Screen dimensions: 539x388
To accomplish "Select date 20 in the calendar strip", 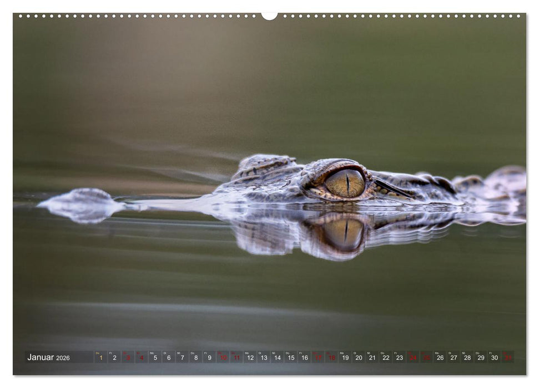I will [x=359, y=358].
